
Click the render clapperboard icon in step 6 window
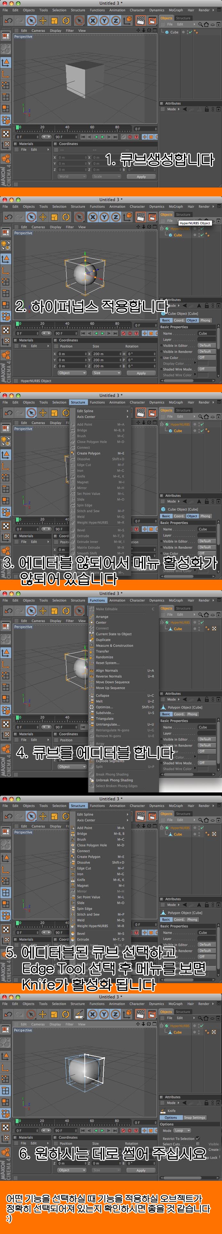click(140, 1013)
